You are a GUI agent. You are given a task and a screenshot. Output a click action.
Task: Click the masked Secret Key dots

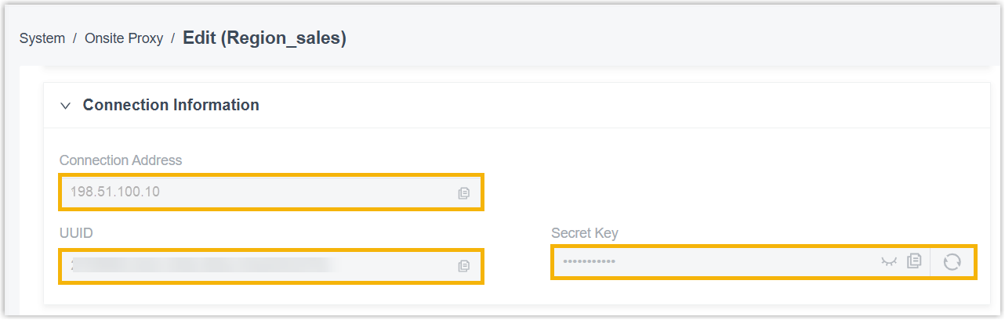pyautogui.click(x=590, y=261)
